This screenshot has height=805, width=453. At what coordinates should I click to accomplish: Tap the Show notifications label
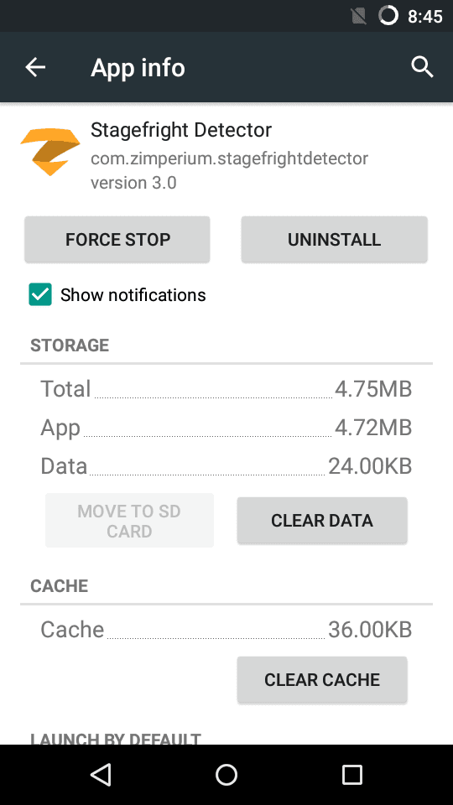click(x=133, y=294)
